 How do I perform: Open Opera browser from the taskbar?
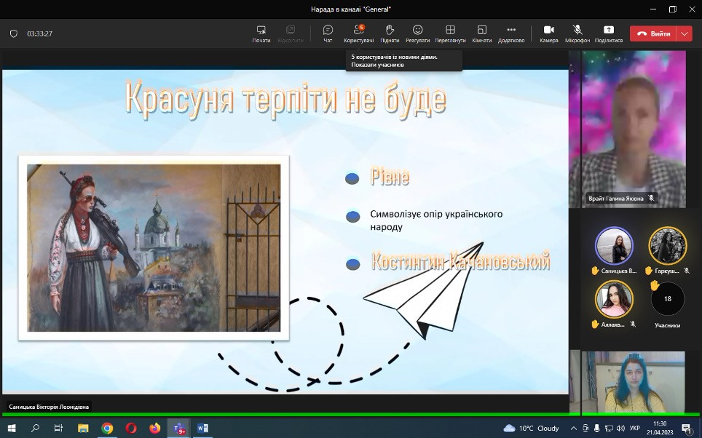(131, 428)
